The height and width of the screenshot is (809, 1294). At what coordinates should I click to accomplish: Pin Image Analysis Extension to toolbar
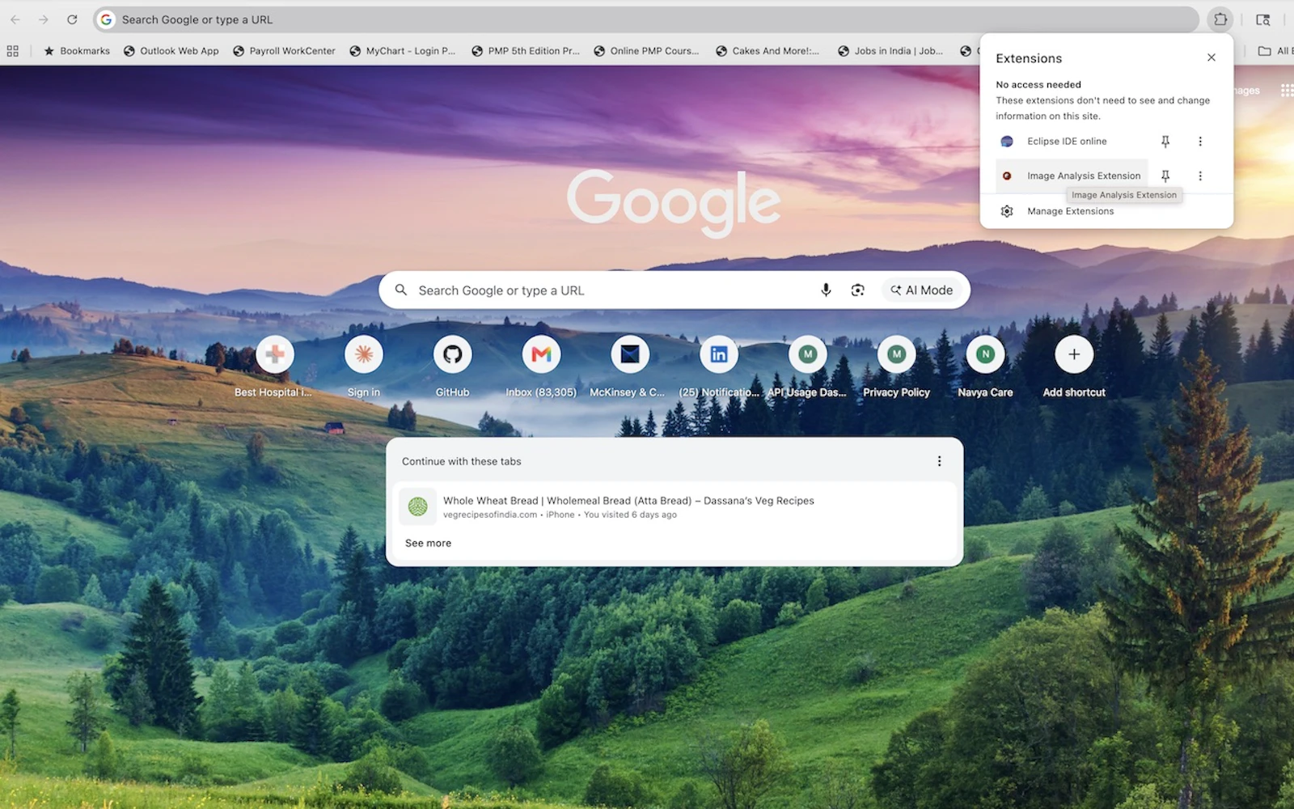[x=1165, y=176]
